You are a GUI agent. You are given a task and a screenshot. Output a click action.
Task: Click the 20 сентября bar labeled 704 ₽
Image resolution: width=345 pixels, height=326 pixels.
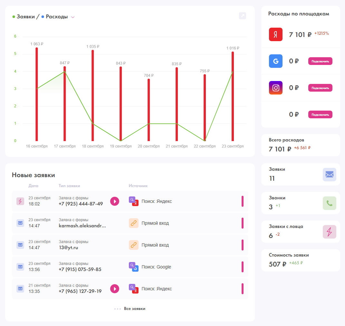[x=149, y=110]
